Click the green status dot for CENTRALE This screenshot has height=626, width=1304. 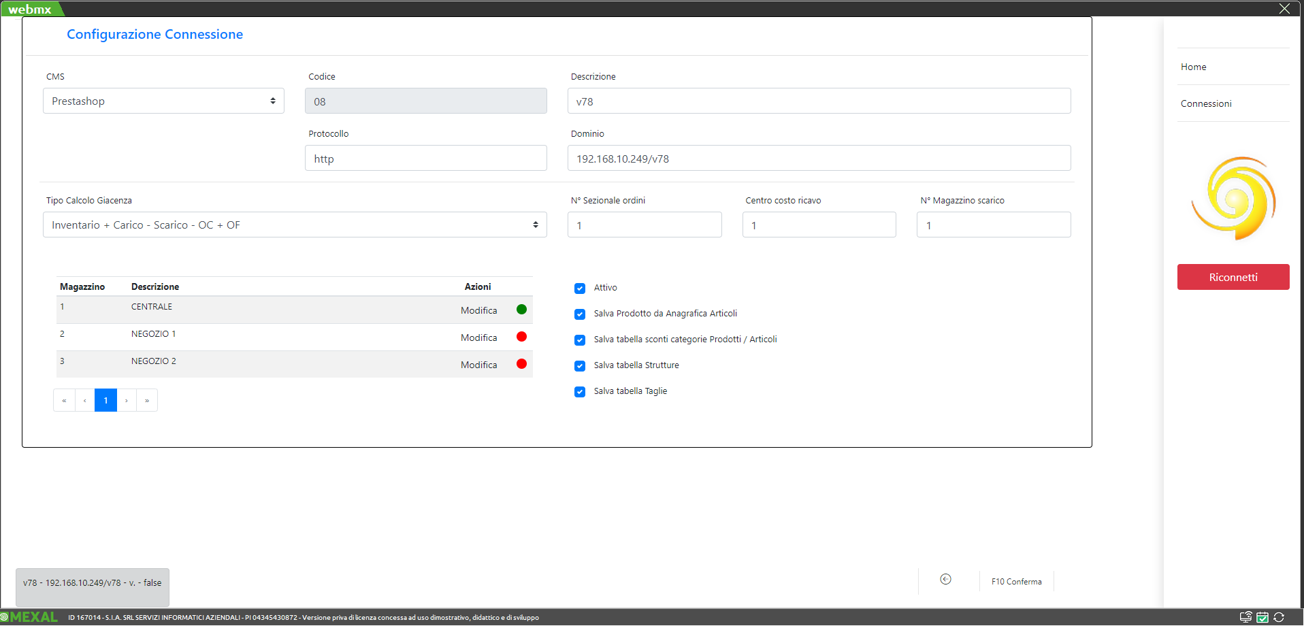pos(521,310)
